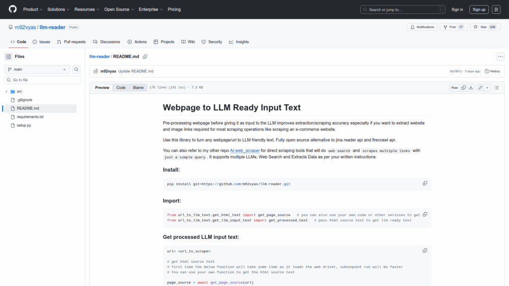Open the Raw file view
Image resolution: width=509 pixels, height=286 pixels.
(x=454, y=87)
